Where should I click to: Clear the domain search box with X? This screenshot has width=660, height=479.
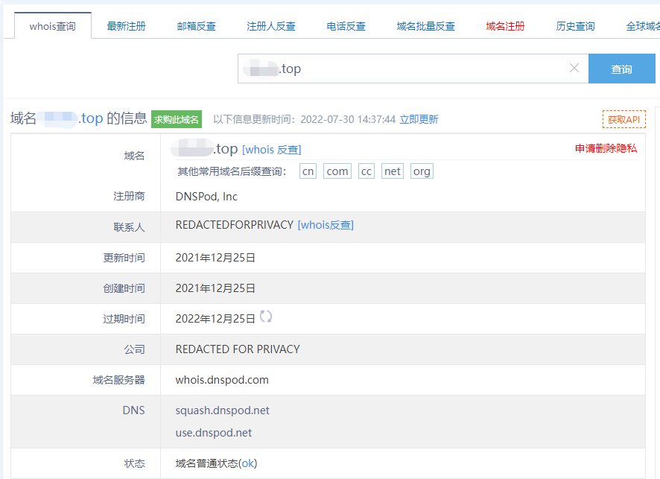(574, 69)
